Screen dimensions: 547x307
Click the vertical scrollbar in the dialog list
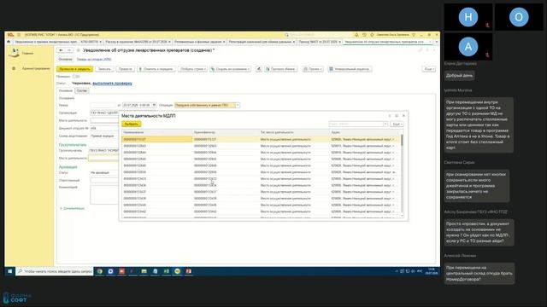[x=402, y=173]
